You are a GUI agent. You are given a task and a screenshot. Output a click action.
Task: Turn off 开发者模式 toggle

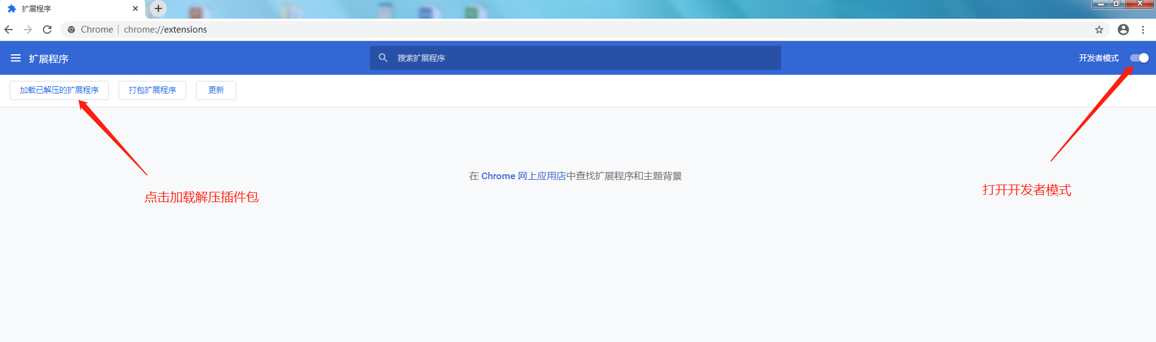(x=1139, y=58)
